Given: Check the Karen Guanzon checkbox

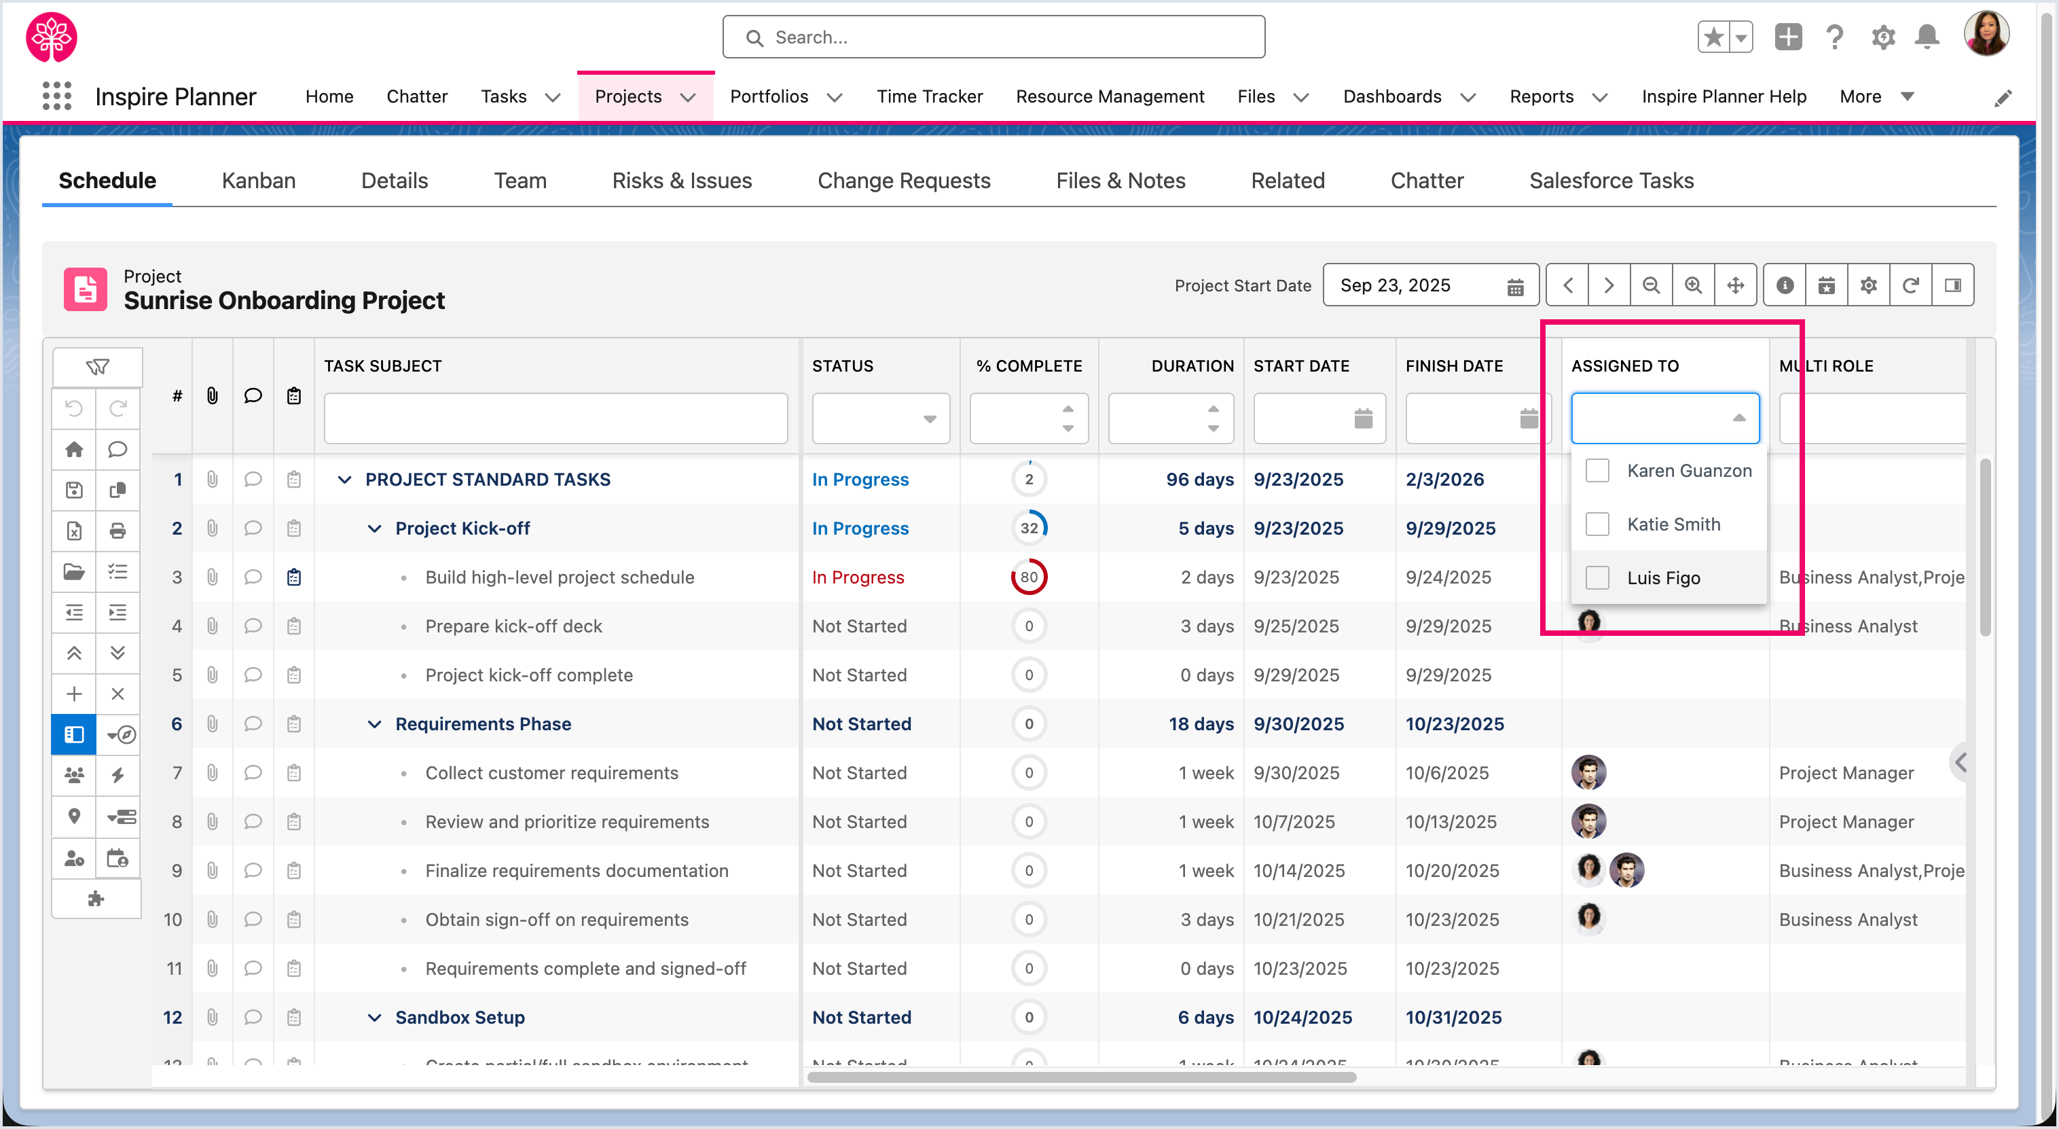Looking at the screenshot, I should point(1597,471).
